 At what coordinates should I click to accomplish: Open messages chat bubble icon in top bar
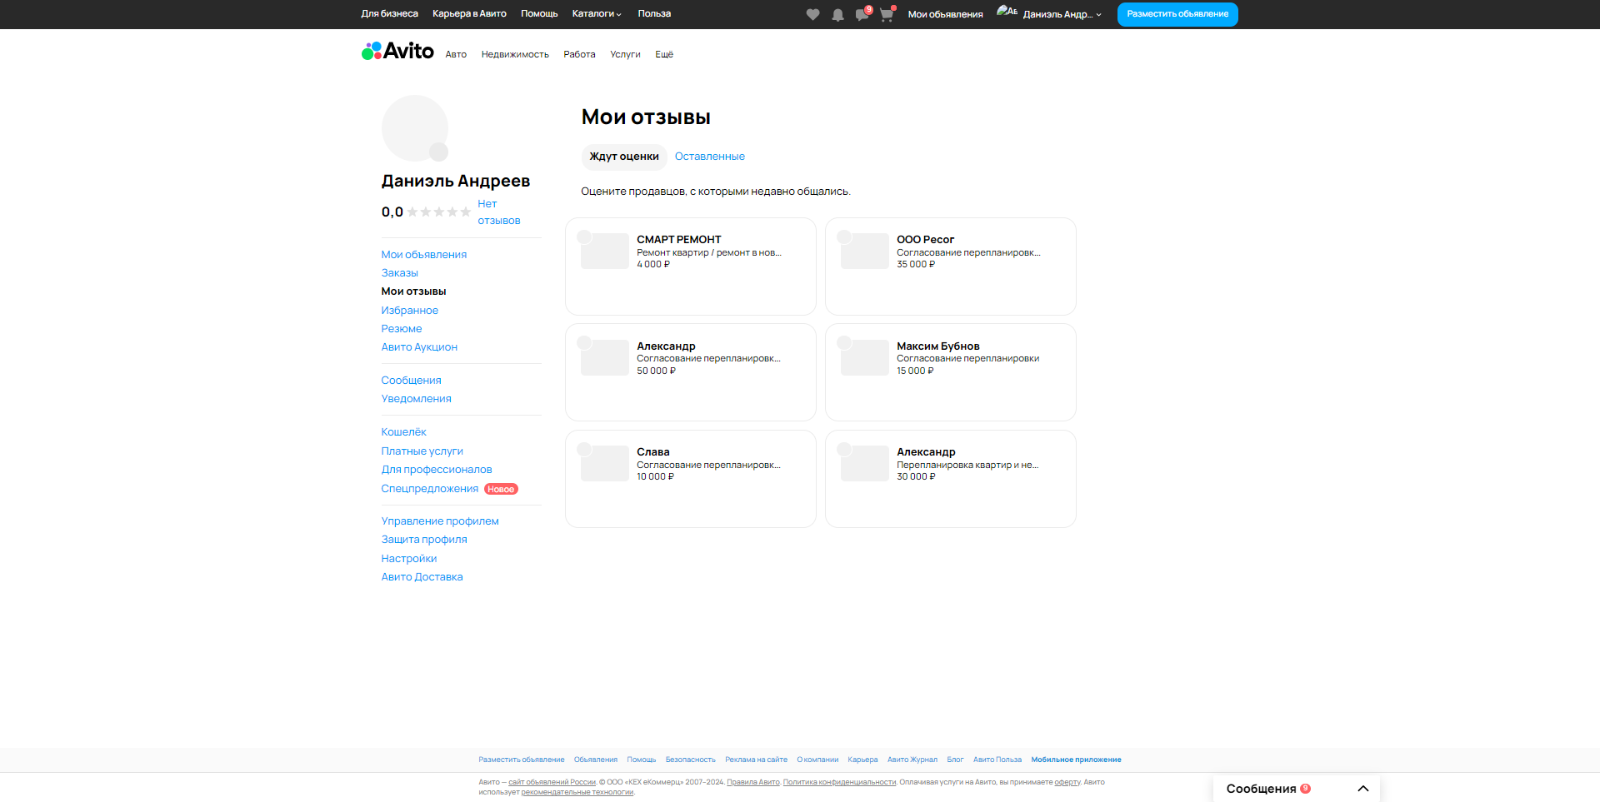pyautogui.click(x=862, y=14)
